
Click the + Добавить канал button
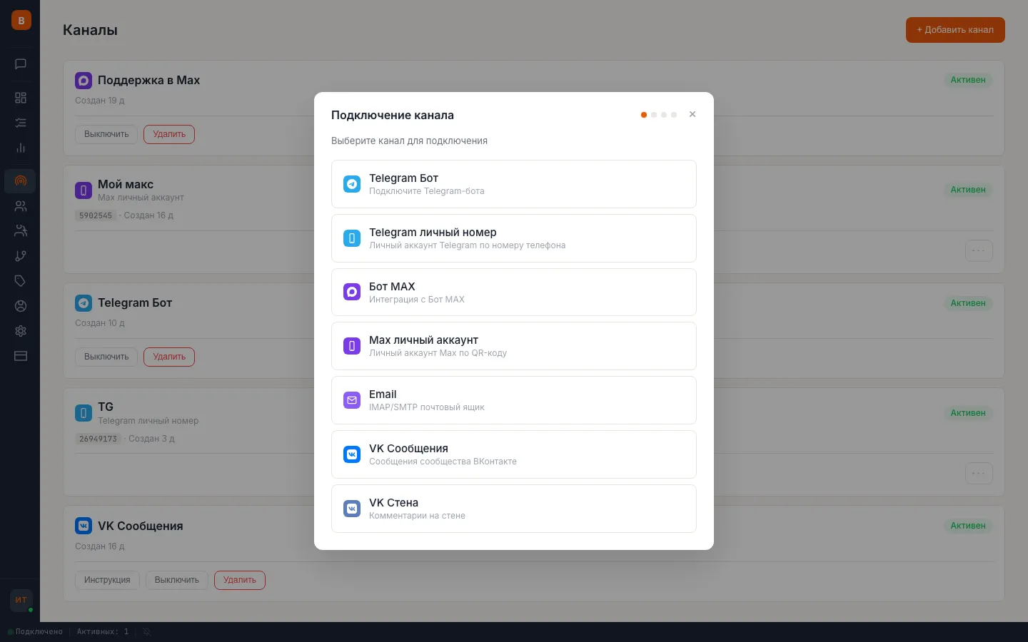[x=955, y=30]
